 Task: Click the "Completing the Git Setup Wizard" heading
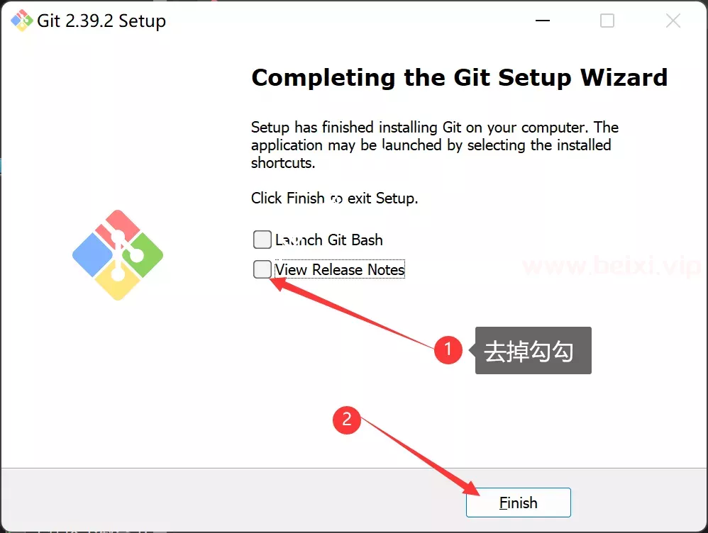[460, 78]
